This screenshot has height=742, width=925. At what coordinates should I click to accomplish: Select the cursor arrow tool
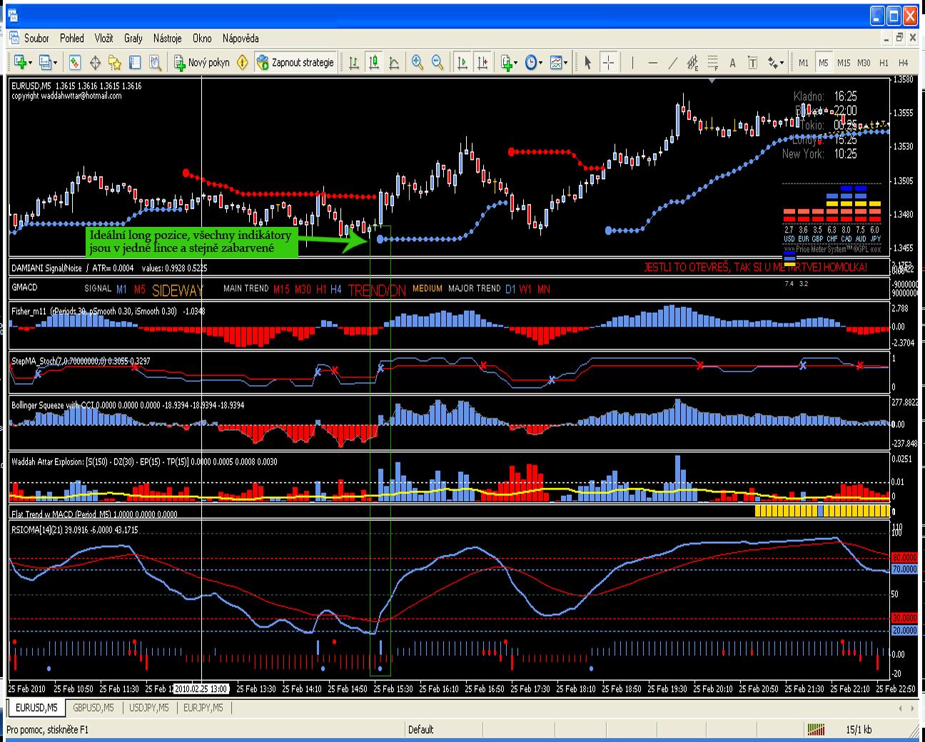coord(587,63)
